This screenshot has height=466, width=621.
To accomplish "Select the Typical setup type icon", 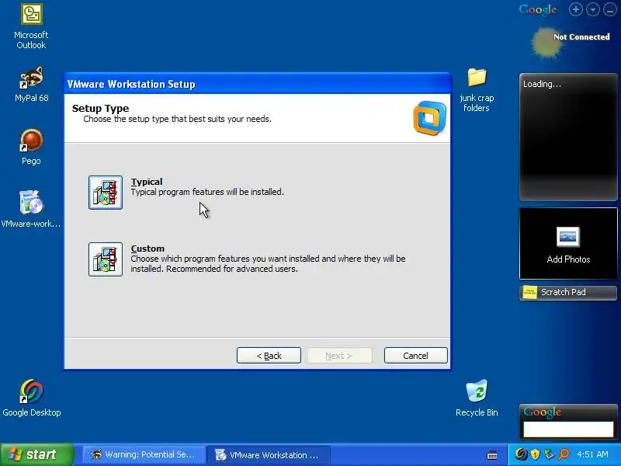I will 106,193.
